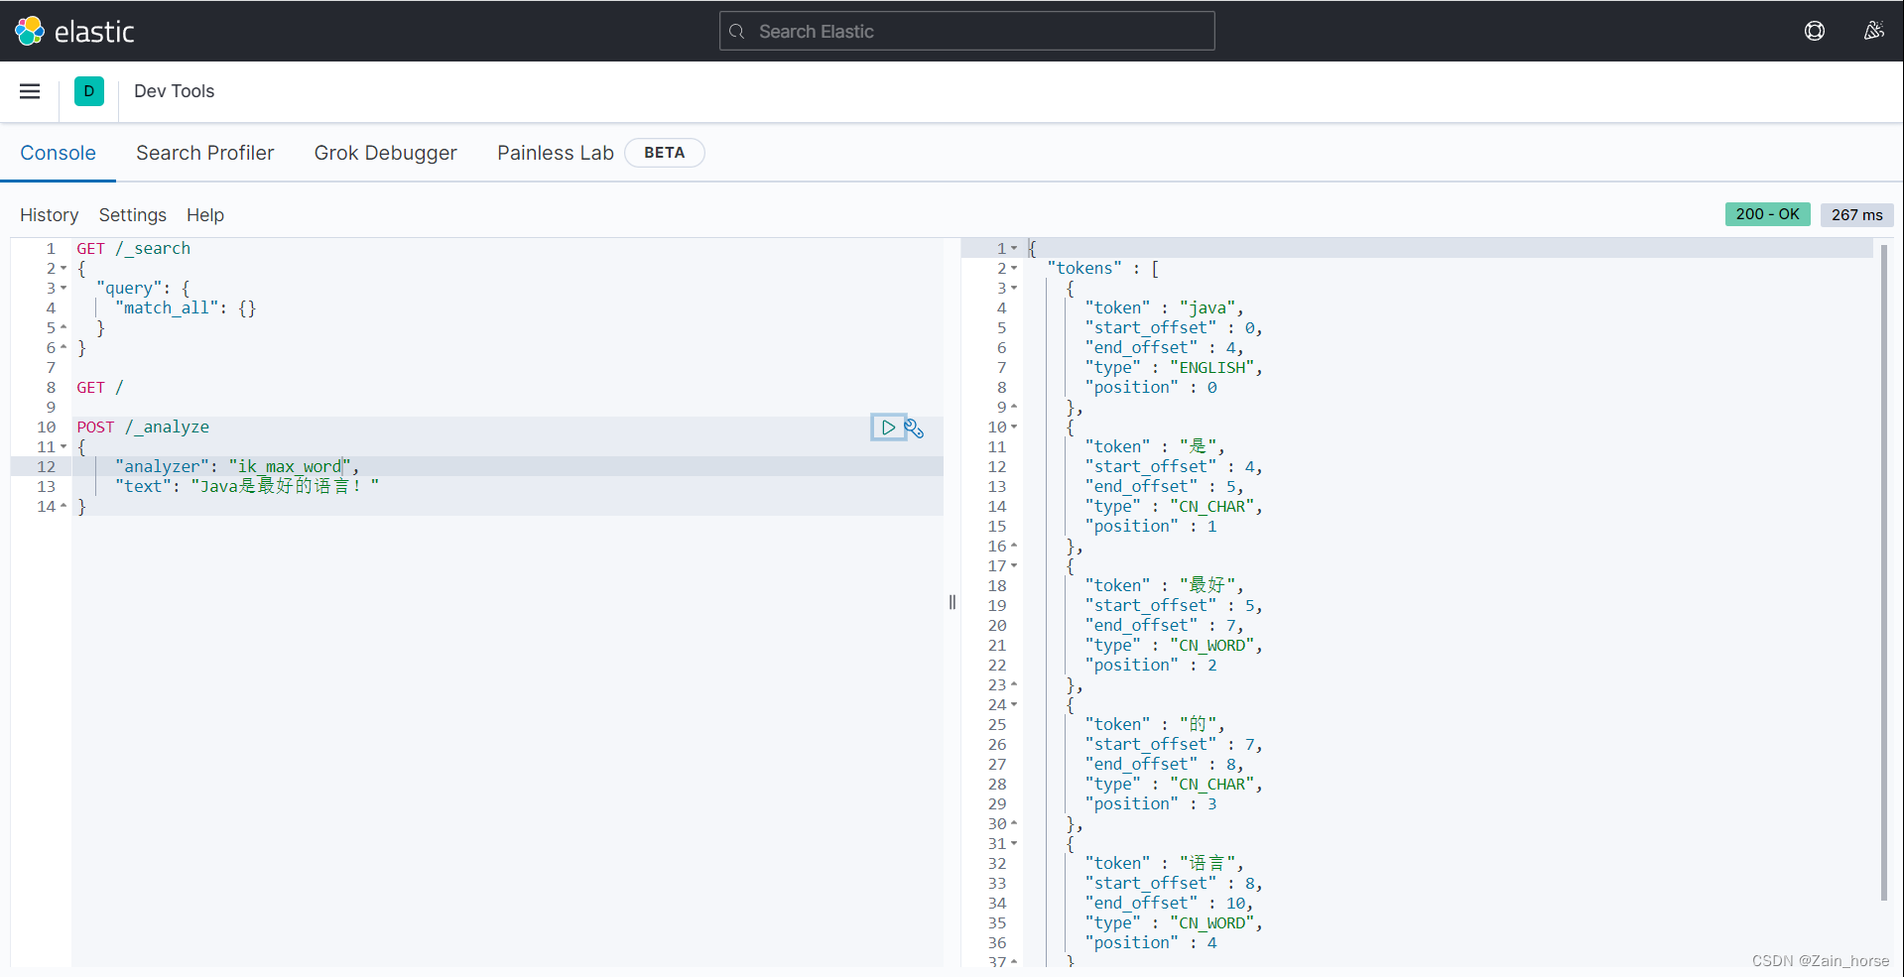This screenshot has width=1904, height=977.
Task: Collapse fold arrow on output line 17
Action: click(x=1014, y=566)
